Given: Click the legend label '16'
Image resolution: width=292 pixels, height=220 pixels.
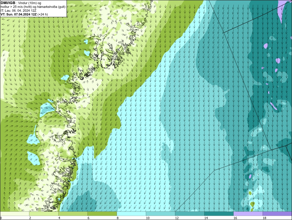Looking at the screenshot, I should pos(235,218).
